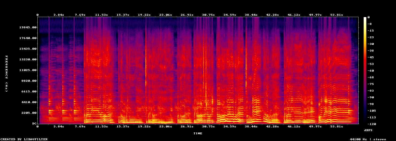This screenshot has height=141, width=396.
Task: Click the top white end of color scale bar
Action: click(365, 18)
